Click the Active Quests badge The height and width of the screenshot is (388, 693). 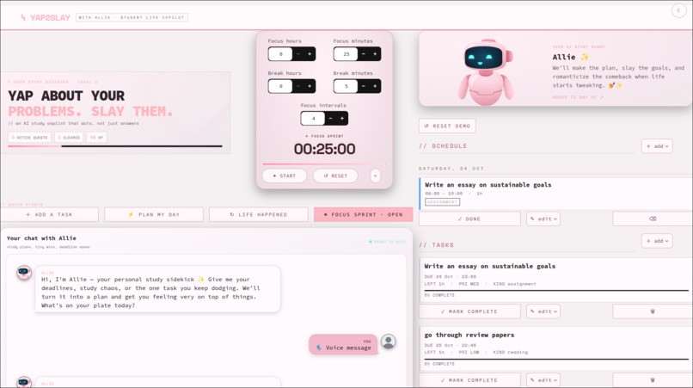pos(29,138)
